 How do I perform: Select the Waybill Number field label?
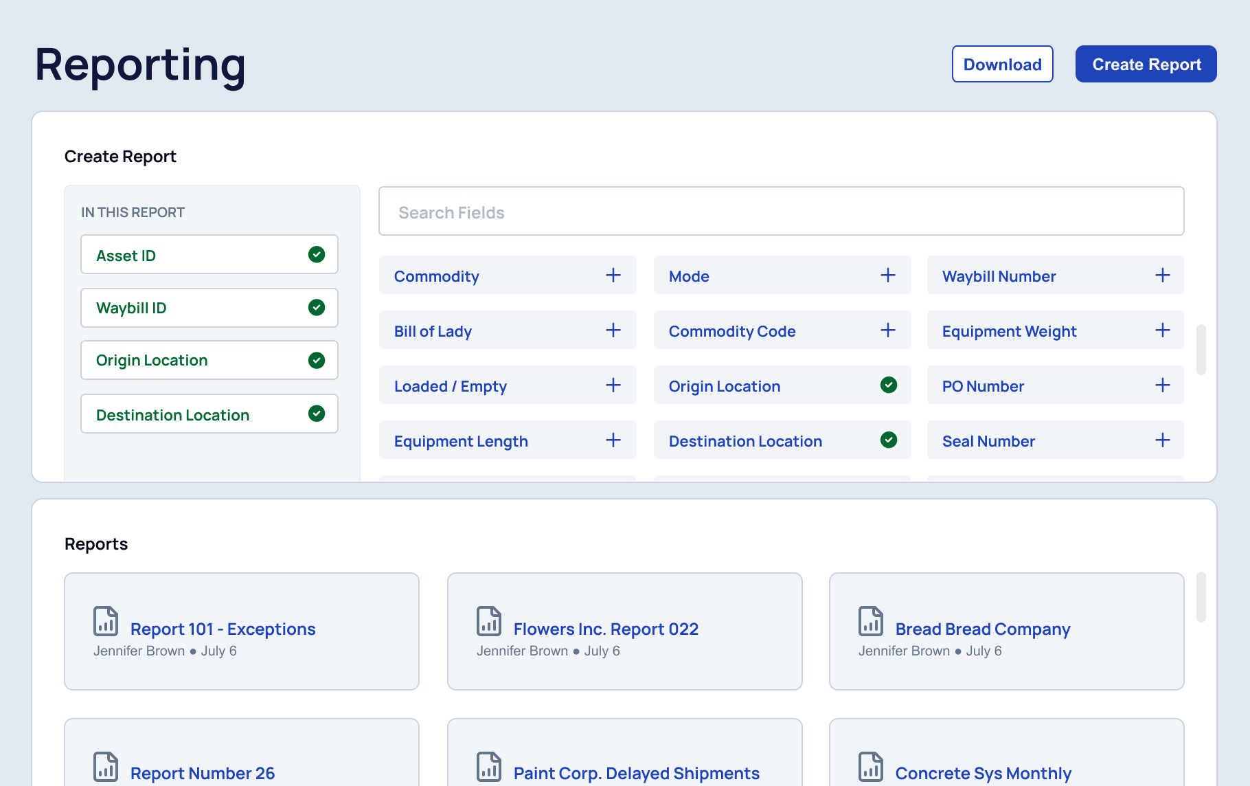pyautogui.click(x=999, y=276)
